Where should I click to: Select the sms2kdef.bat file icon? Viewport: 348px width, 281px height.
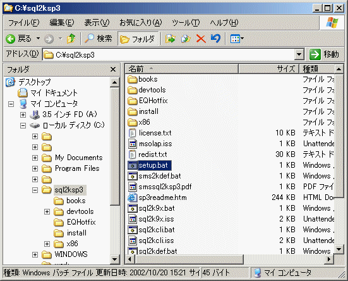[x=133, y=176]
